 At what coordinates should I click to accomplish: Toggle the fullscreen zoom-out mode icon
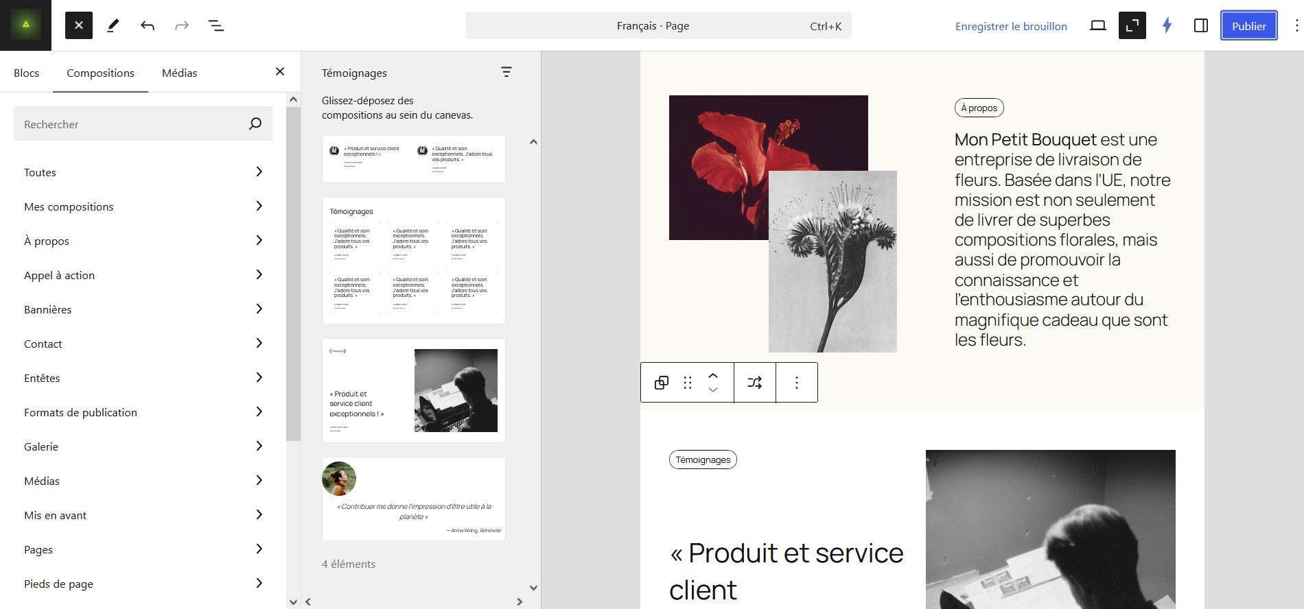point(1132,25)
